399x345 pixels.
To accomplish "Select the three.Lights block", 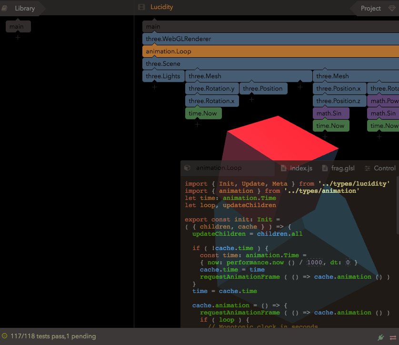I will click(163, 76).
